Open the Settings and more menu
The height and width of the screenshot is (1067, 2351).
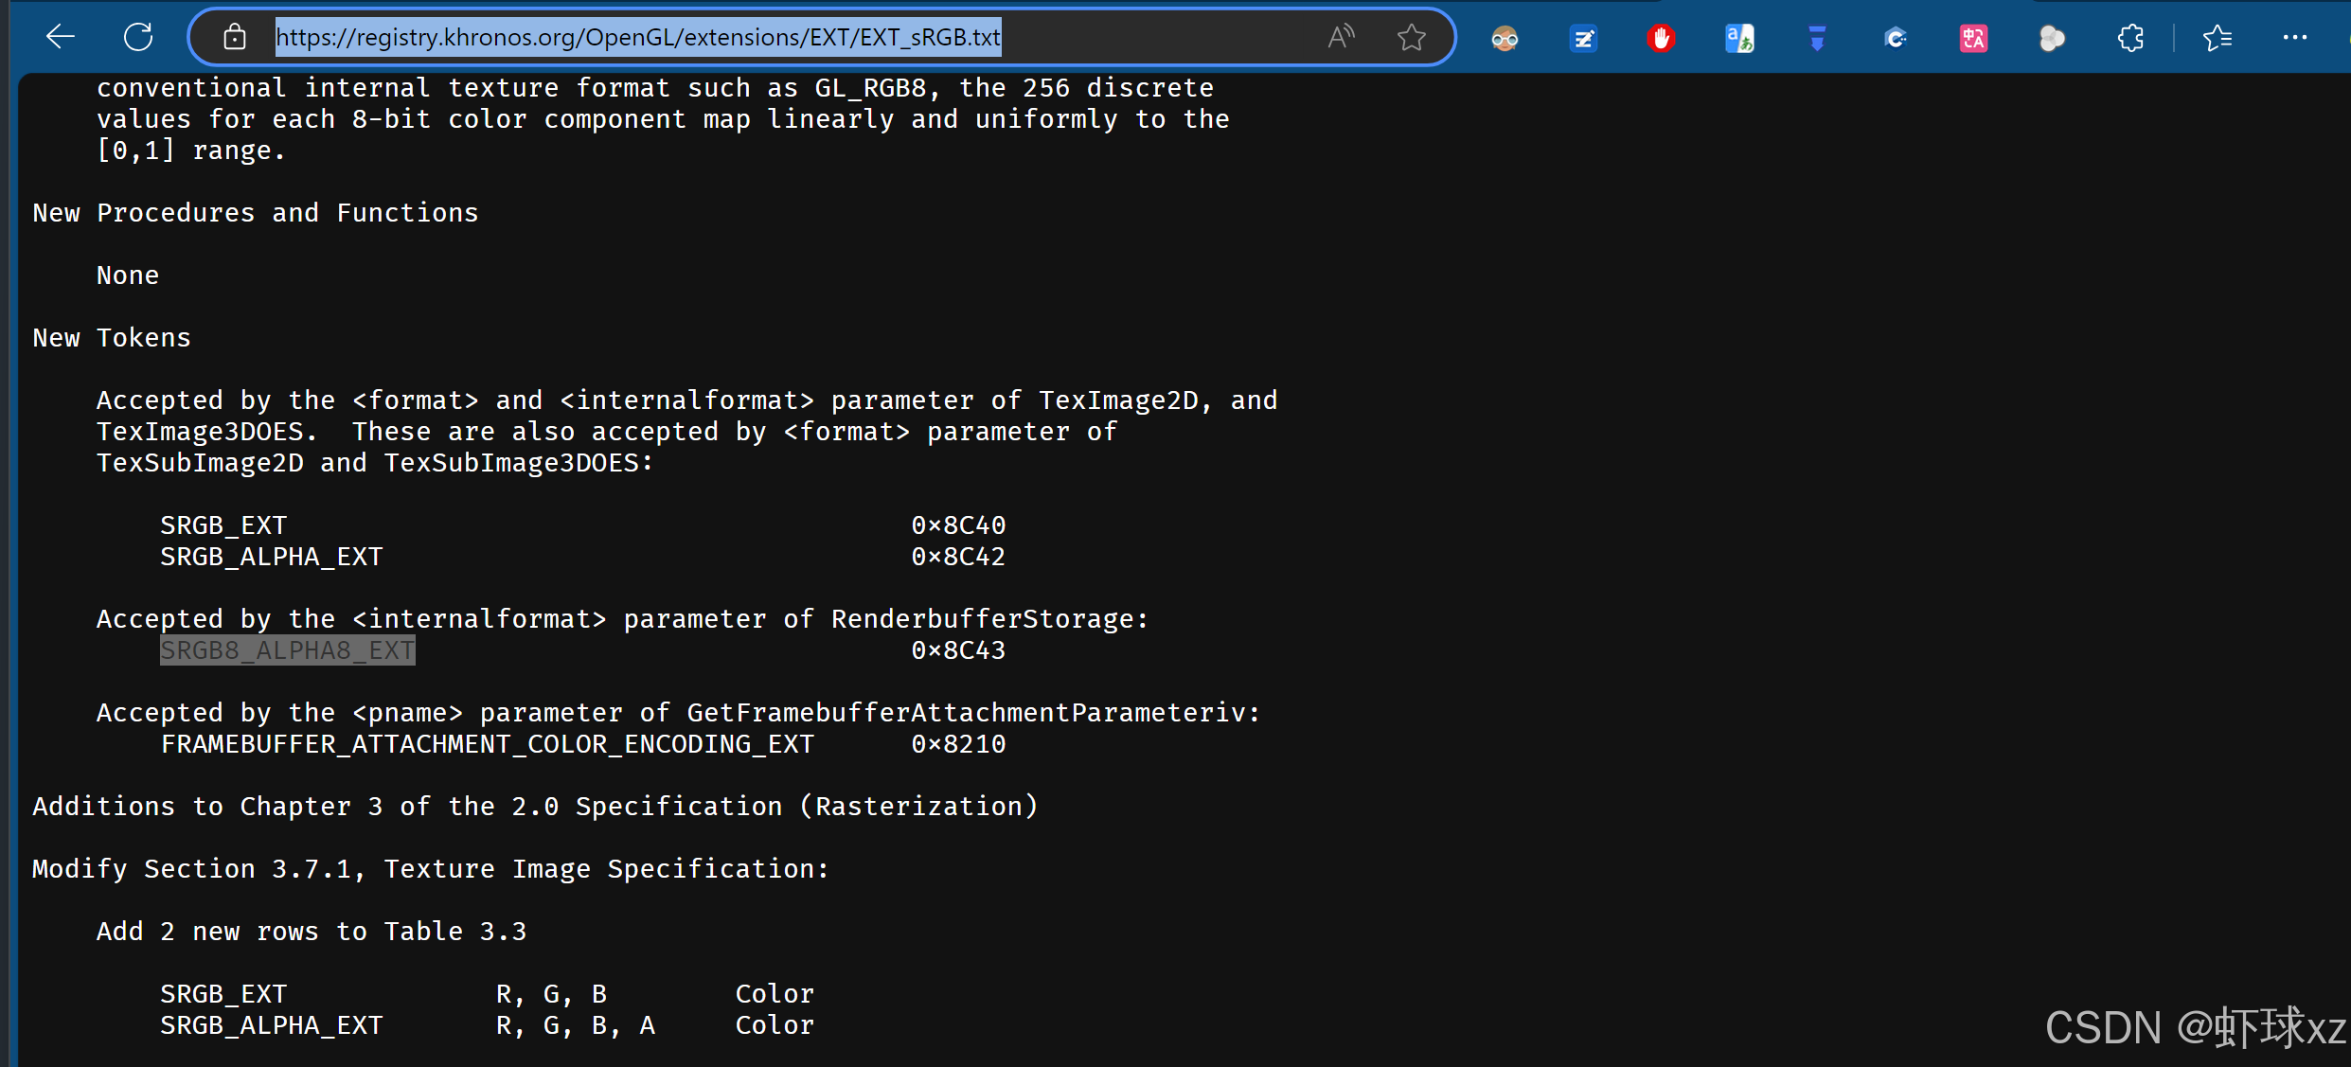point(2295,38)
